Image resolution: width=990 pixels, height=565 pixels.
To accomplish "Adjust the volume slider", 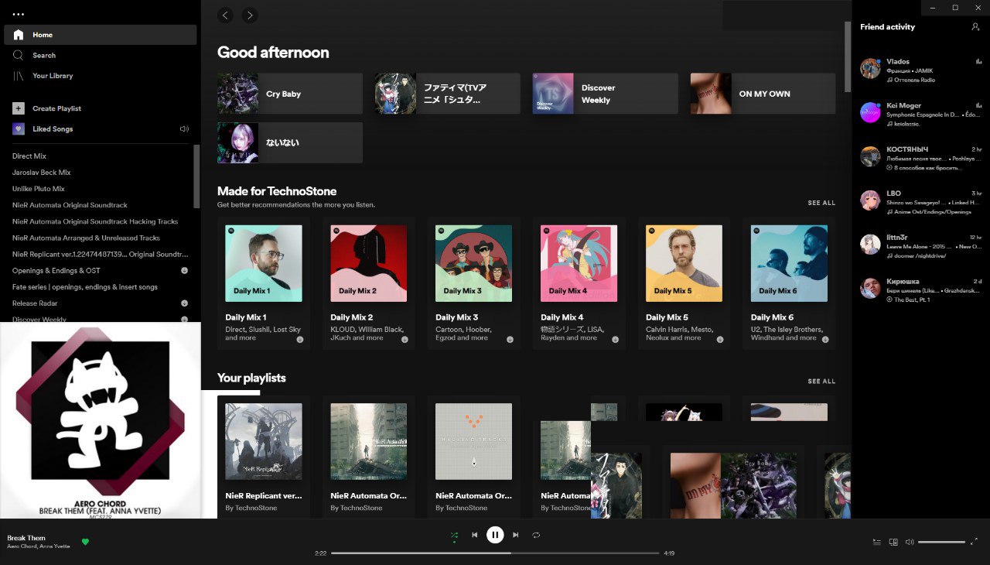I will (941, 542).
